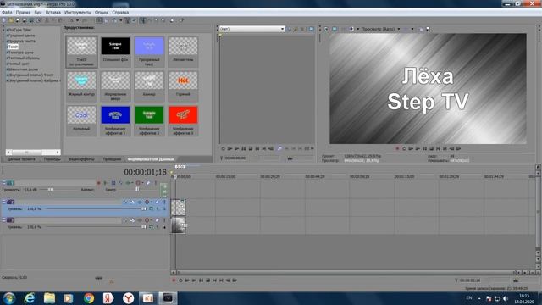Open Google Chrome from the taskbar

click(89, 298)
